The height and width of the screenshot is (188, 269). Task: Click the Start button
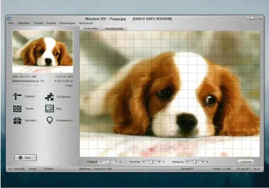pyautogui.click(x=25, y=158)
